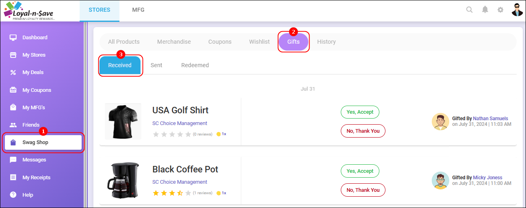Click the USA Golf Shirt star rating
The height and width of the screenshot is (208, 526).
pyautogui.click(x=172, y=134)
